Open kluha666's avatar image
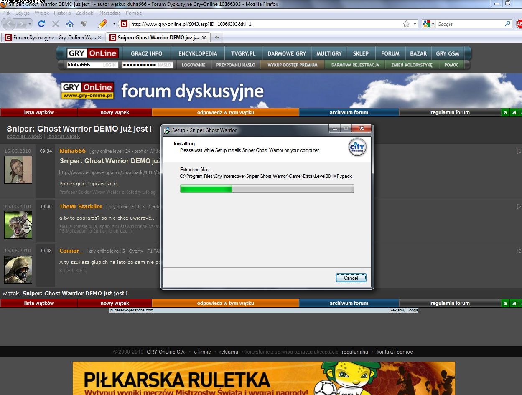 click(18, 170)
